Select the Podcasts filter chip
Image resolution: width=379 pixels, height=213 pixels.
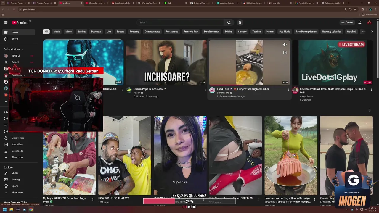tap(96, 32)
